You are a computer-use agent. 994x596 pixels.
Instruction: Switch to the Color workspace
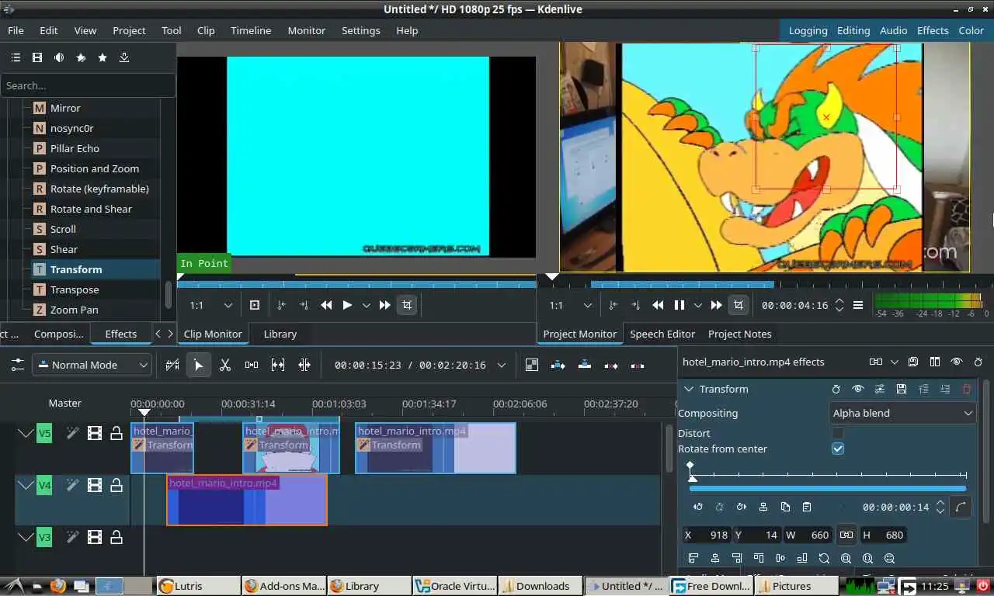pos(971,30)
